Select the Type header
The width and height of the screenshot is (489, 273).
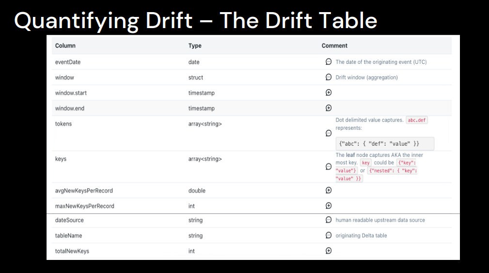pyautogui.click(x=195, y=45)
